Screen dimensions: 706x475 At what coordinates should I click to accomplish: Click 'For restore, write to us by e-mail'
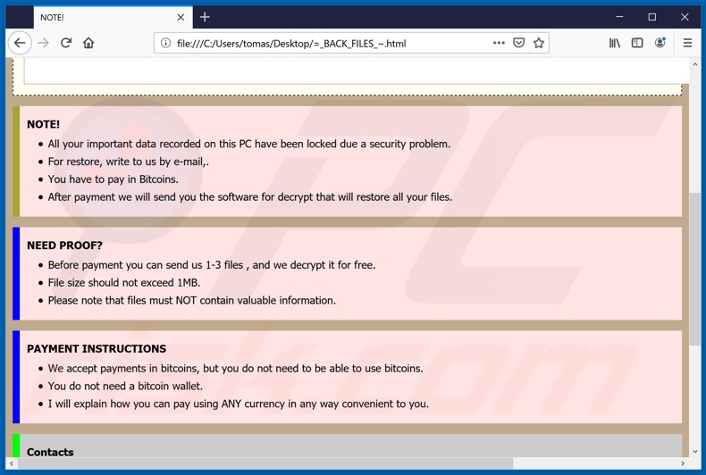click(129, 162)
